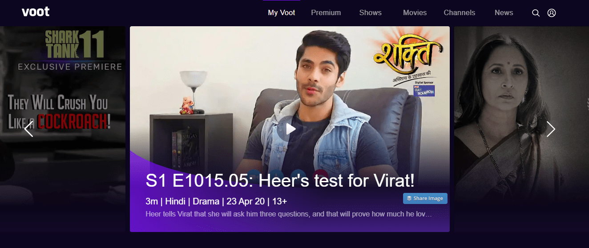Open the News section

504,13
